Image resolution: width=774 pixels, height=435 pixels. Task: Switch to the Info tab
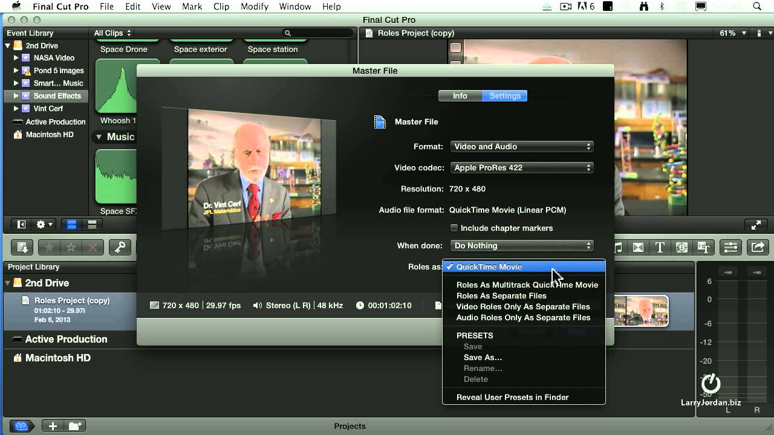[x=460, y=95]
